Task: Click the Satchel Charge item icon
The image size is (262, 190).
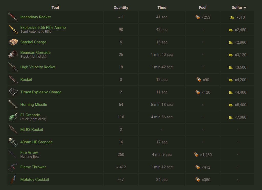Action: pos(13,42)
